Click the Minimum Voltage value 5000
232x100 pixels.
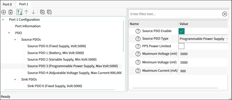(184, 63)
